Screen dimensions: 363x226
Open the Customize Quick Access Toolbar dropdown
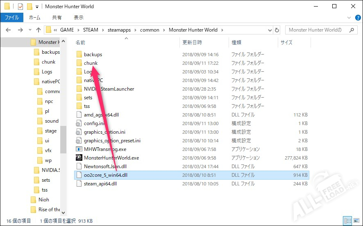tap(37, 7)
